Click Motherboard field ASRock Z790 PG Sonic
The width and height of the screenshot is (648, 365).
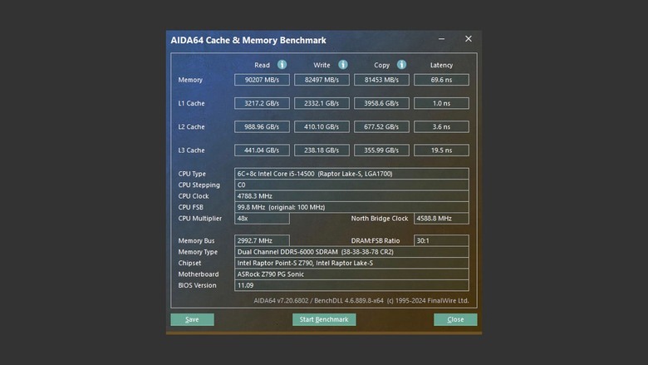(x=351, y=274)
